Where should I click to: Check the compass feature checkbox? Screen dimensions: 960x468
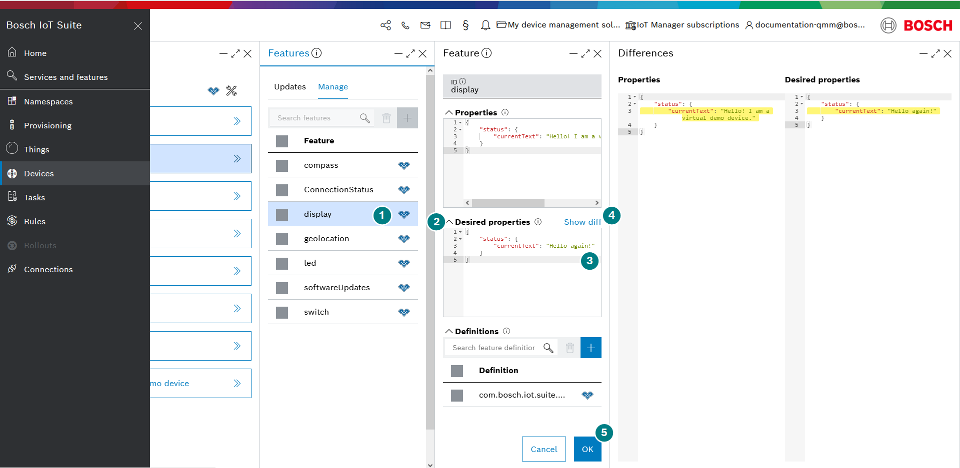282,165
